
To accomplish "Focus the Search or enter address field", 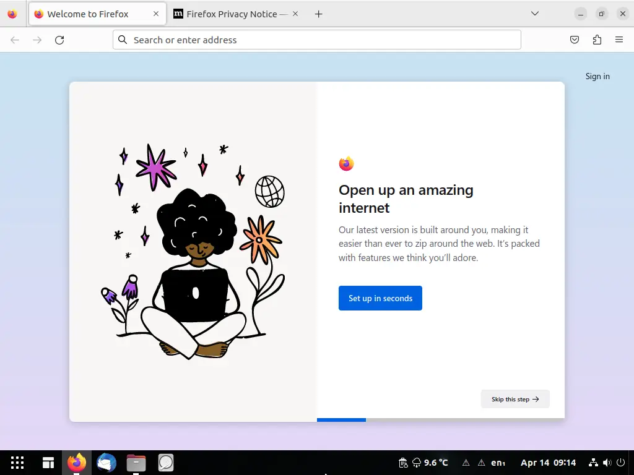I will [317, 40].
